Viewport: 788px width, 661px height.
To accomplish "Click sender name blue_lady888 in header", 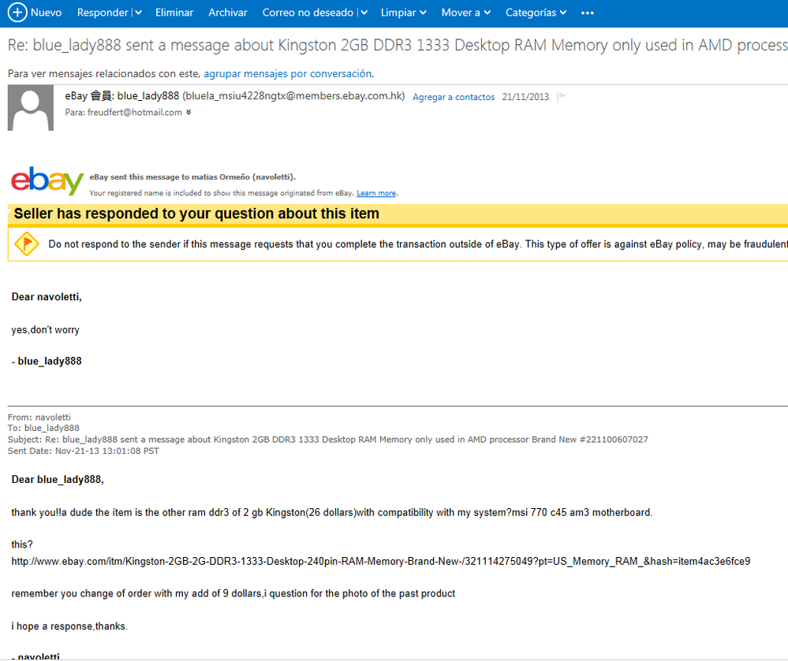I will click(x=148, y=96).
